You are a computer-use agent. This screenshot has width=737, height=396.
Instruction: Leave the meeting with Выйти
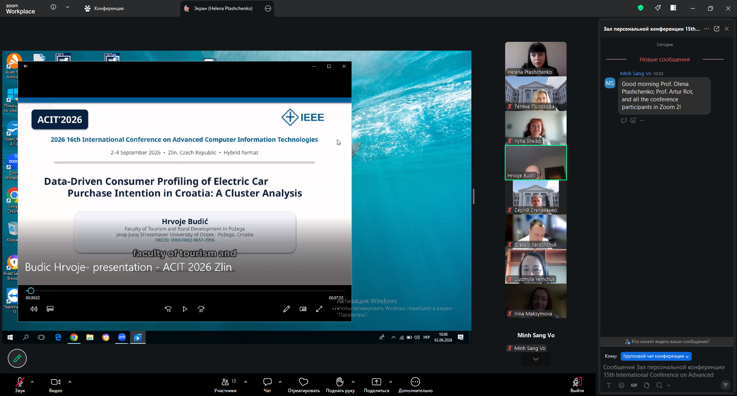coord(577,385)
